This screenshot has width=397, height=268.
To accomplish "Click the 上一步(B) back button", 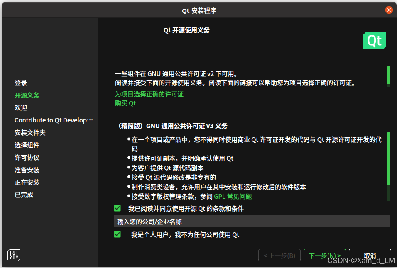I will (x=279, y=256).
